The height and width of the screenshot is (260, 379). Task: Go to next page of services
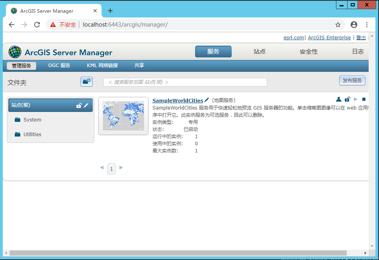pyautogui.click(x=121, y=168)
